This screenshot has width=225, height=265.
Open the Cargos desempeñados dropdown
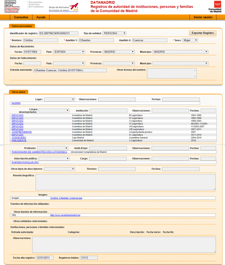coord(54,111)
